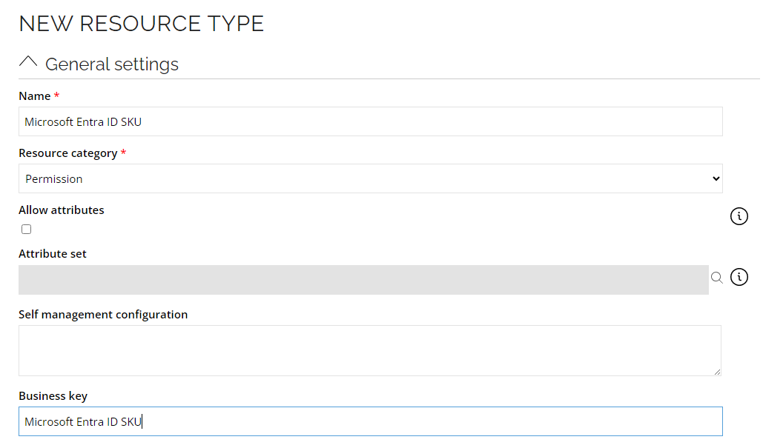
Task: Click the Business key label
Action: coord(53,396)
